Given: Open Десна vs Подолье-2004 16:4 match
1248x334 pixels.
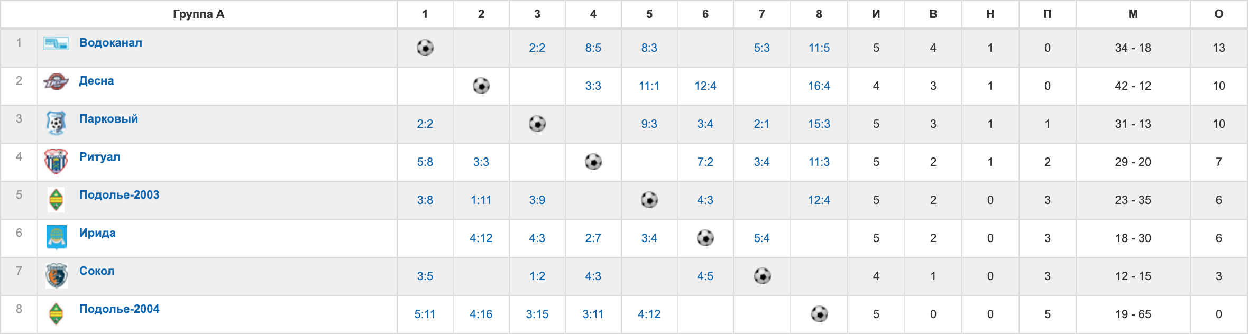Looking at the screenshot, I should (819, 86).
